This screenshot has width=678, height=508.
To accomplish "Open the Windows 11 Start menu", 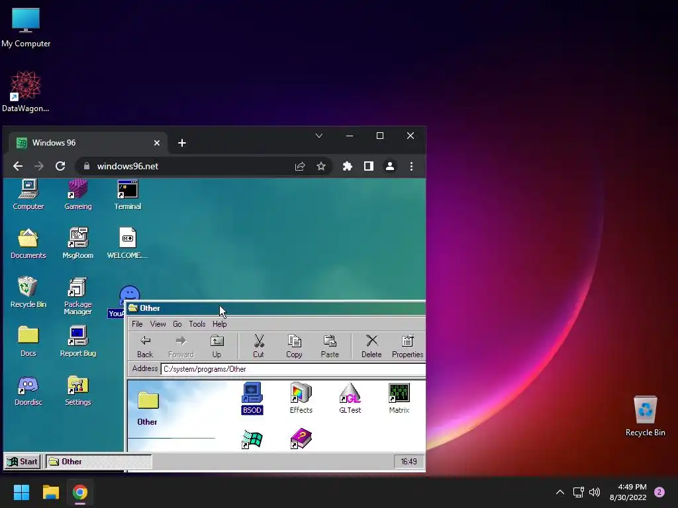I will pyautogui.click(x=21, y=492).
